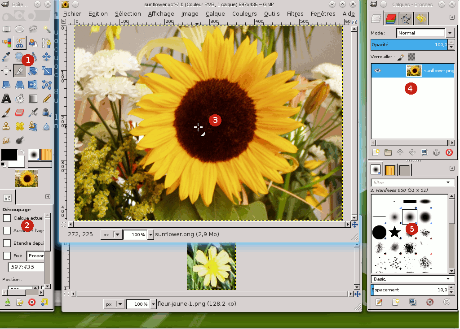Screen dimensions: 460x329
Task: Pick the Bucket Fill tool
Action: [x=19, y=98]
